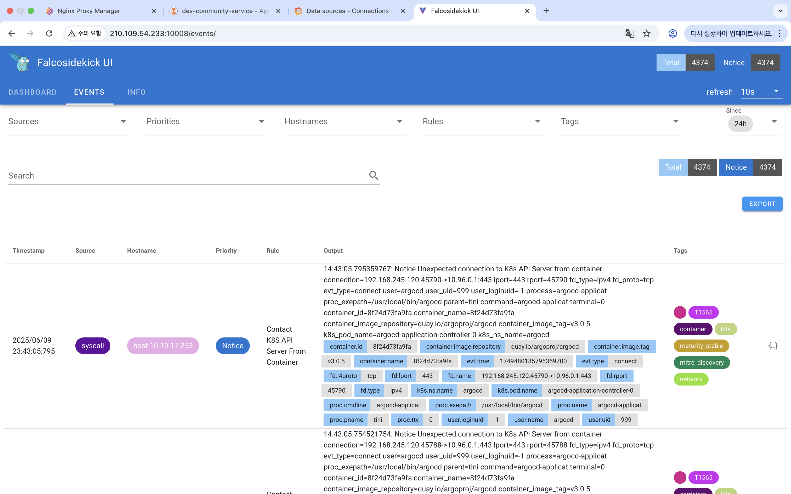Open the Info tab

point(136,92)
